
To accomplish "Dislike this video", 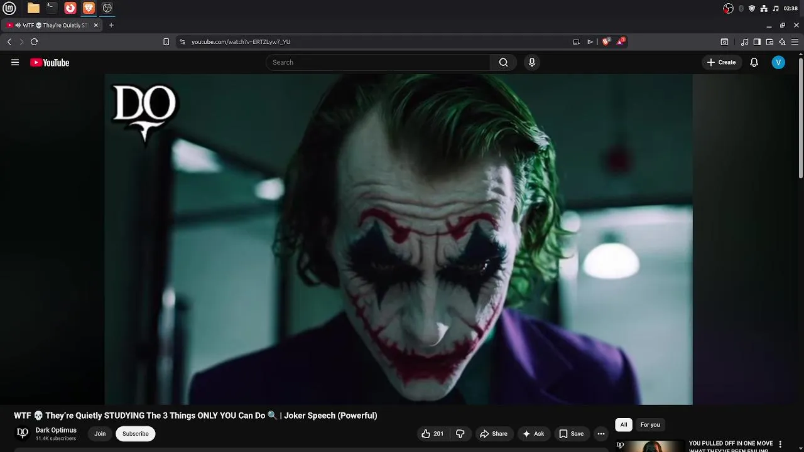I will (x=460, y=434).
